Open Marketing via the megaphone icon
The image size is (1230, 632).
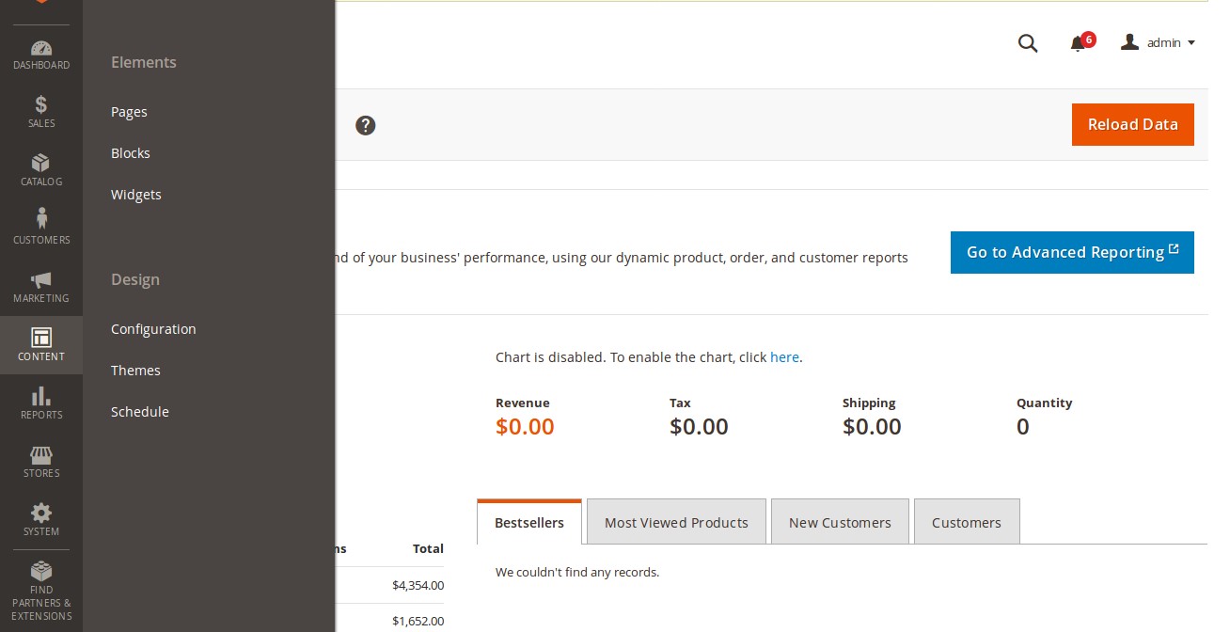pos(41,286)
